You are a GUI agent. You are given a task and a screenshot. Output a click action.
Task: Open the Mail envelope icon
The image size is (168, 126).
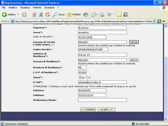[93, 14]
